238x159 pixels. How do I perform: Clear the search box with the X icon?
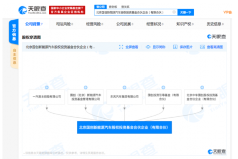[174, 12]
